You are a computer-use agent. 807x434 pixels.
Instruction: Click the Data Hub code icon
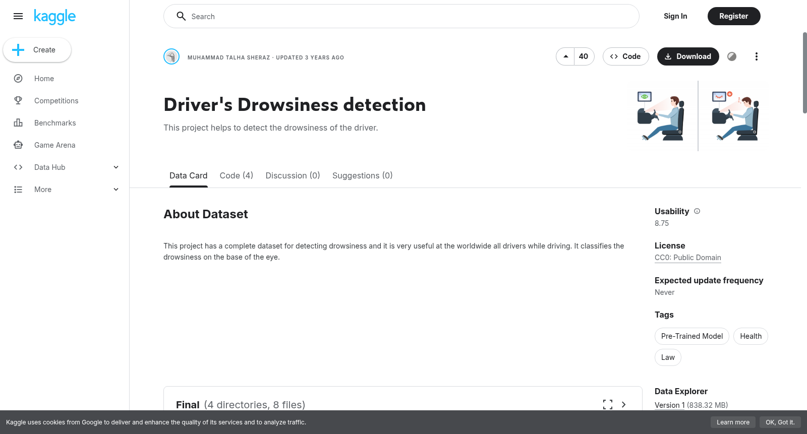(x=18, y=167)
